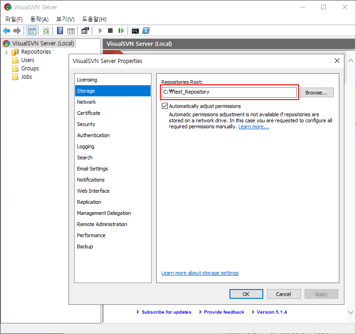Click the Browse... button
Image resolution: width=356 pixels, height=334 pixels.
click(x=317, y=93)
